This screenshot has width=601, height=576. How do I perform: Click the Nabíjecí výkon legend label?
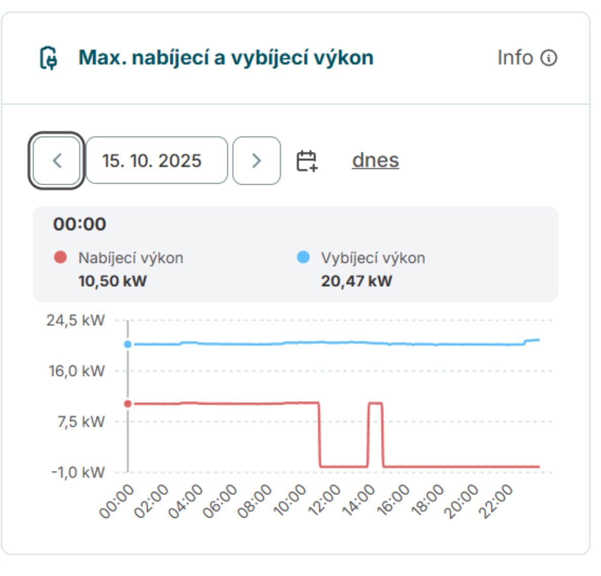click(130, 258)
